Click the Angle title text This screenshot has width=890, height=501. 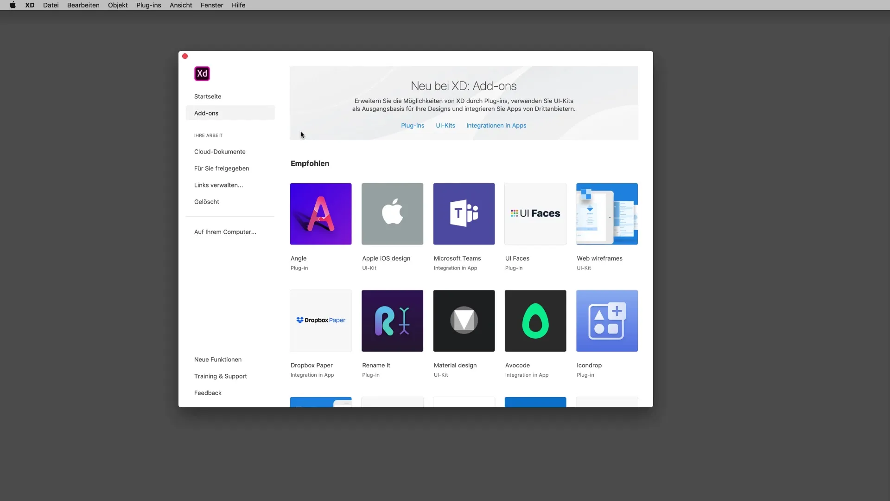tap(299, 258)
